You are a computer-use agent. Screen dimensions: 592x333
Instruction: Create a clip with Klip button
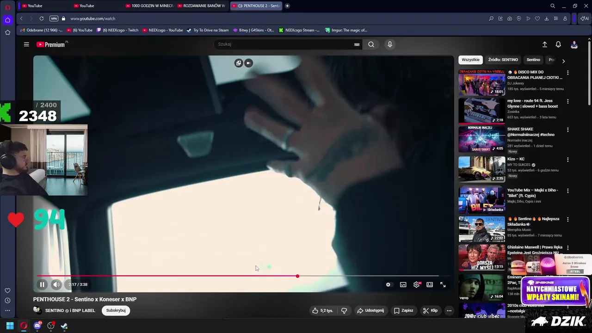click(430, 310)
